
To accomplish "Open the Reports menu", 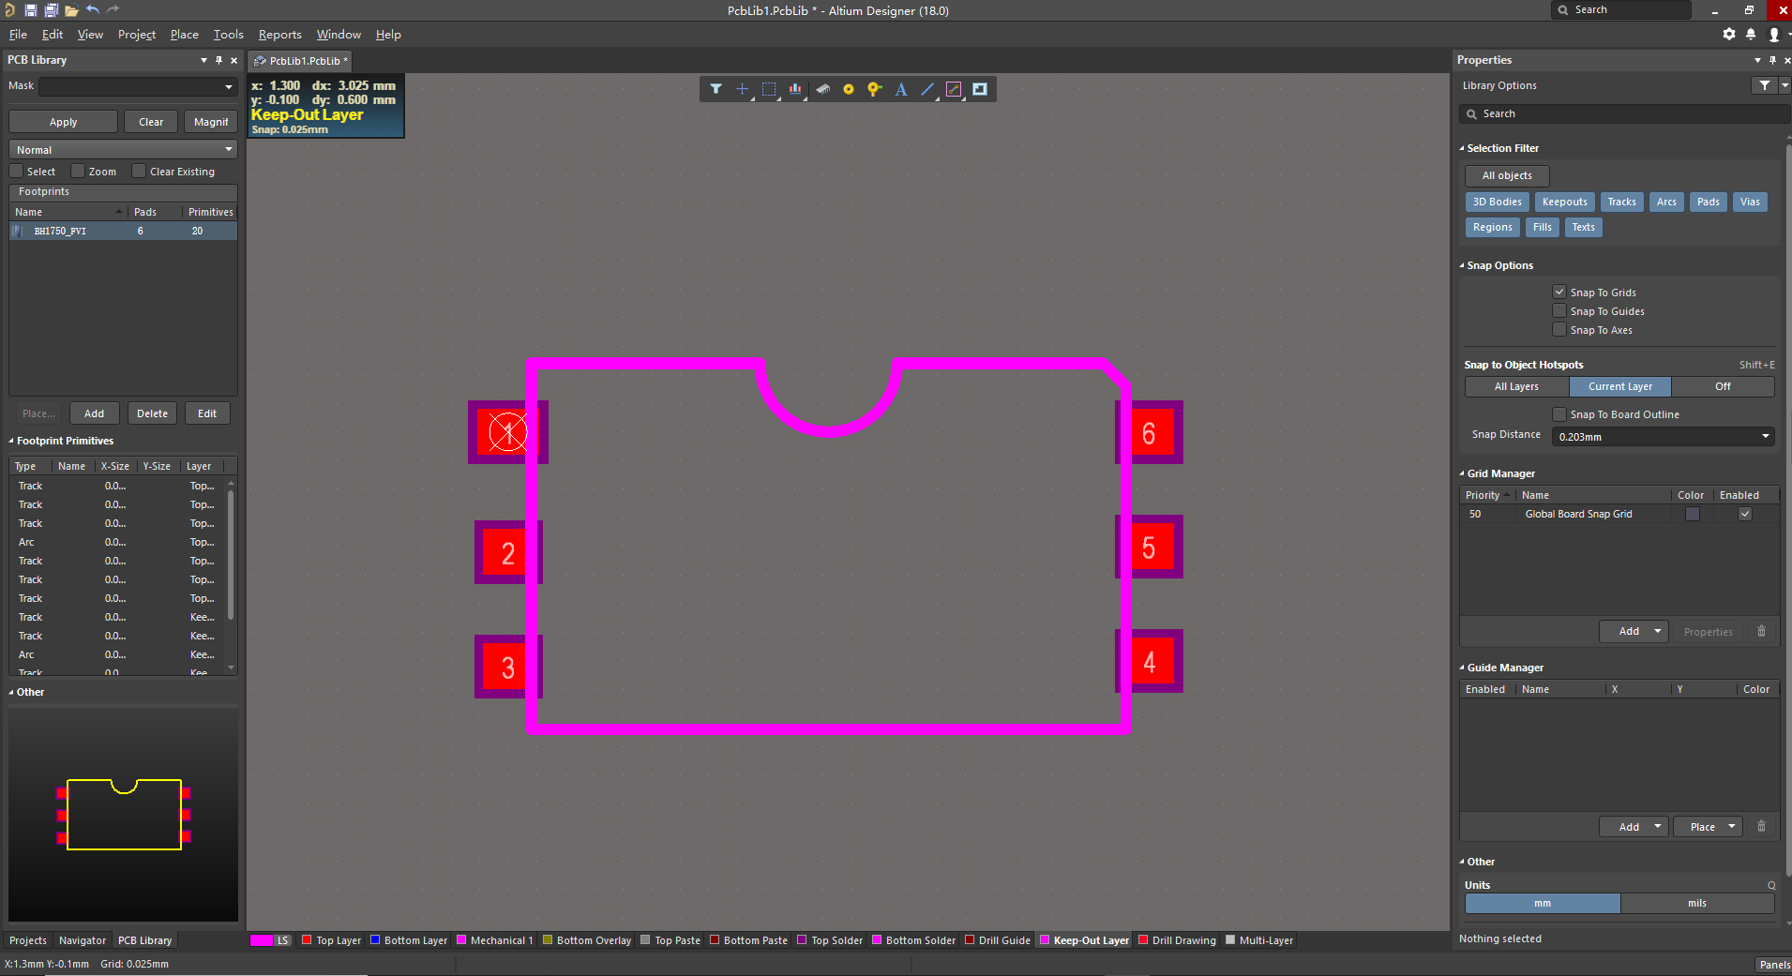I will (280, 35).
